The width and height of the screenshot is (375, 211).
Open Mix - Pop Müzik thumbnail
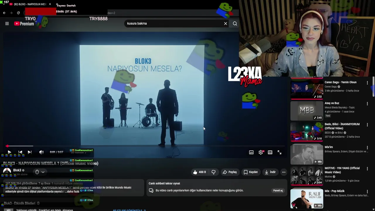click(307, 198)
